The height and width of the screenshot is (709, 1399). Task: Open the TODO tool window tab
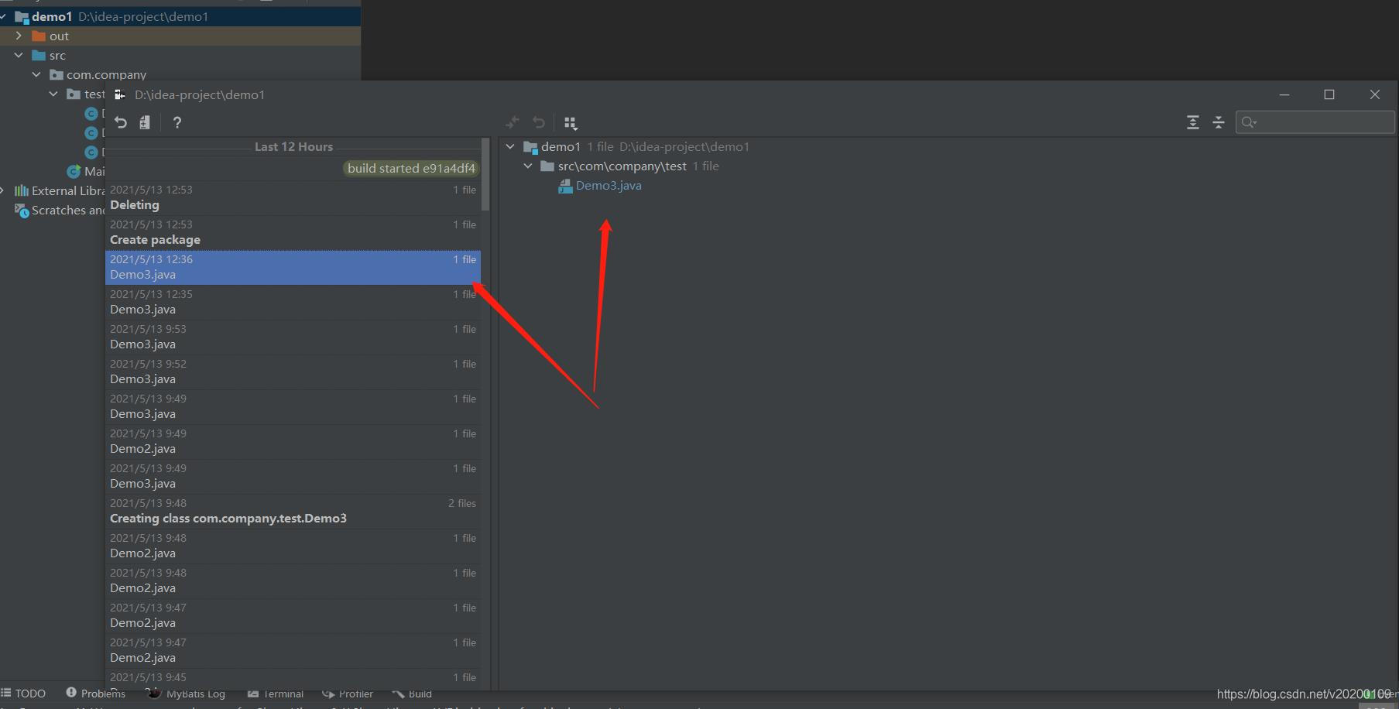click(x=23, y=694)
